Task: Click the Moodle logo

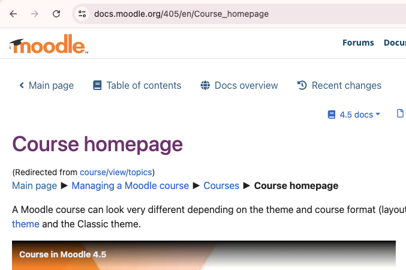Action: 49,44
